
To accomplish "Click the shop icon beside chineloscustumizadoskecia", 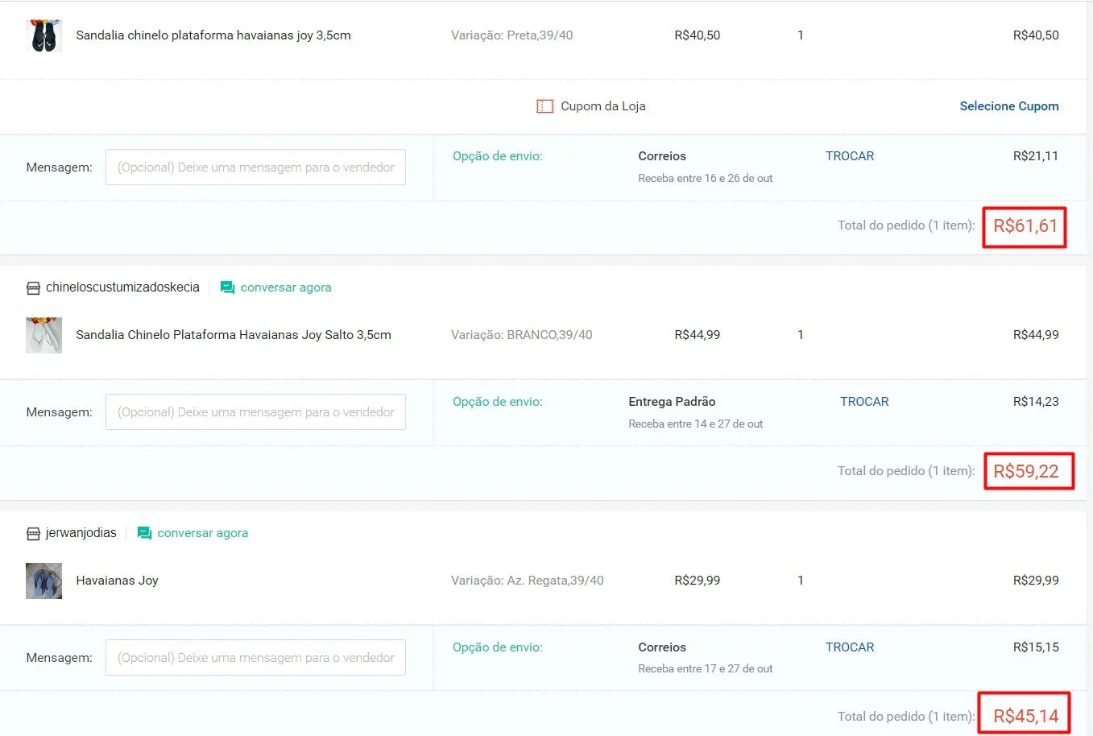I will [x=33, y=287].
